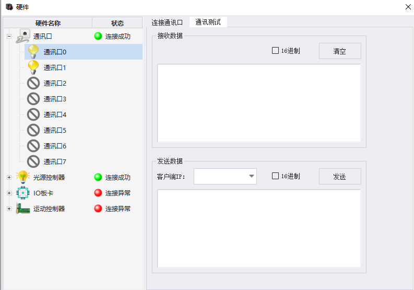
Task: Enable 16进制 checkbox in 发送数据
Action: (275, 176)
